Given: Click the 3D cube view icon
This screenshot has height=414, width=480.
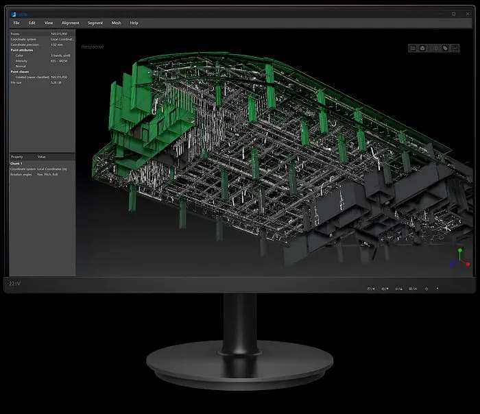Looking at the screenshot, I should 423,48.
